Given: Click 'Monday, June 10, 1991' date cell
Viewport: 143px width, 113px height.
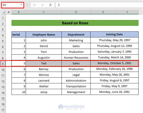Looking at the screenshot, I should pos(114,92).
